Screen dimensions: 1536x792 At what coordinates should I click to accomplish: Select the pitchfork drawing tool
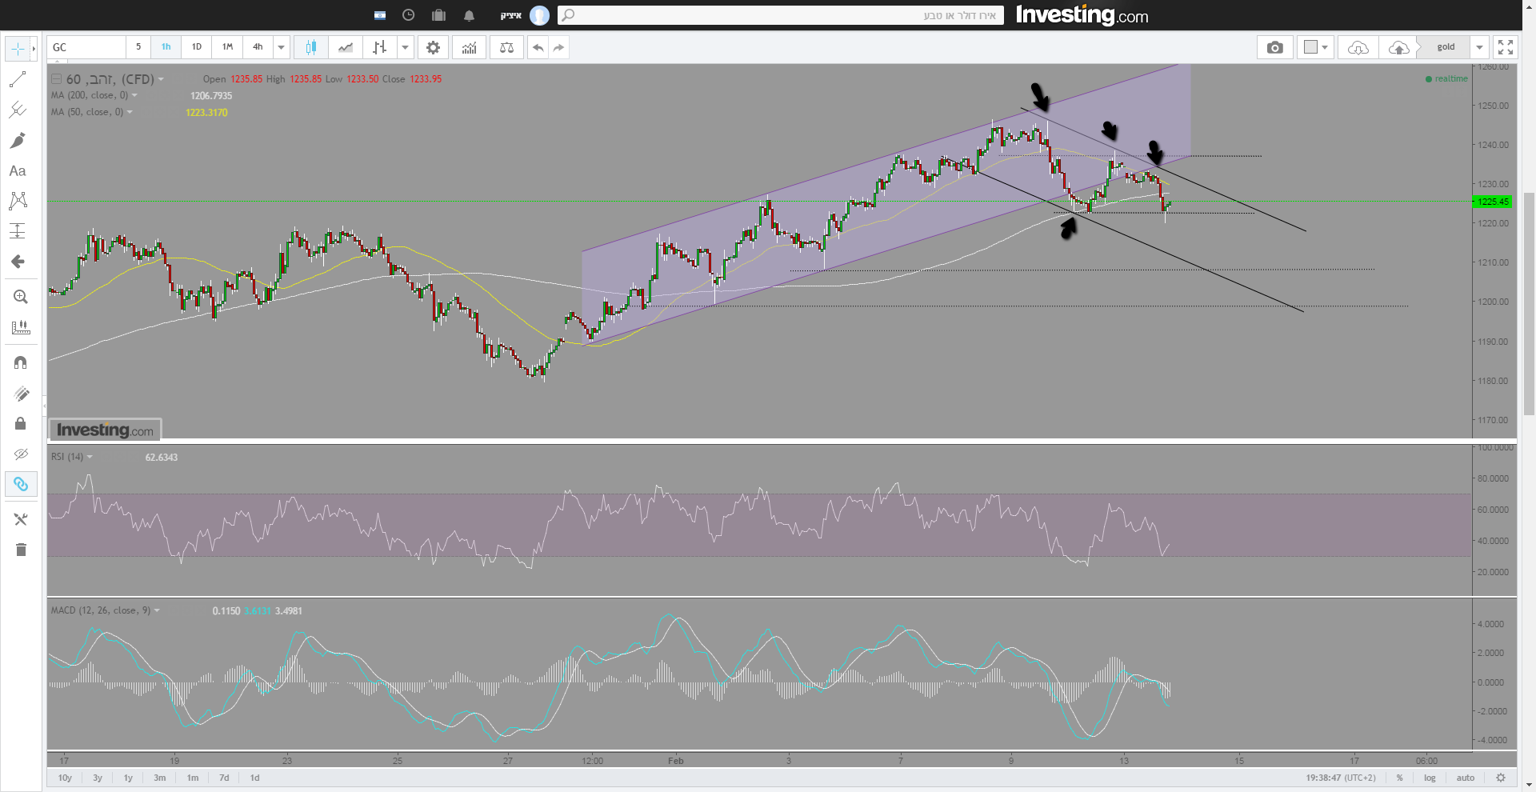(18, 110)
